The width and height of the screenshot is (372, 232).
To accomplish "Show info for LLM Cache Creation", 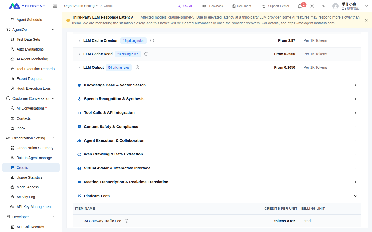I will (x=152, y=40).
